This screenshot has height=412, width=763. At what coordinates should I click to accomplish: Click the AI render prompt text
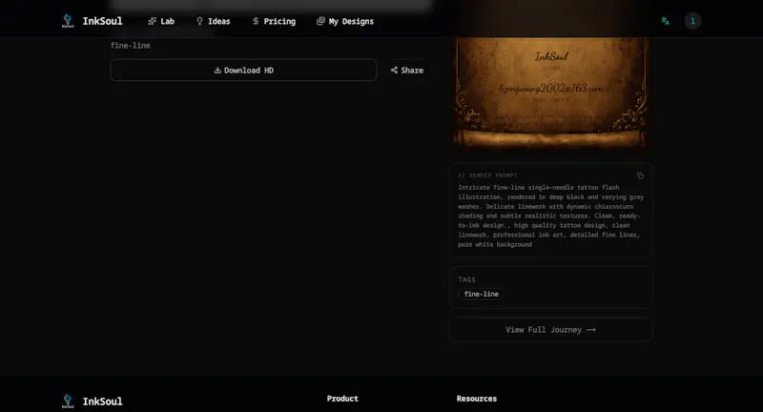551,216
